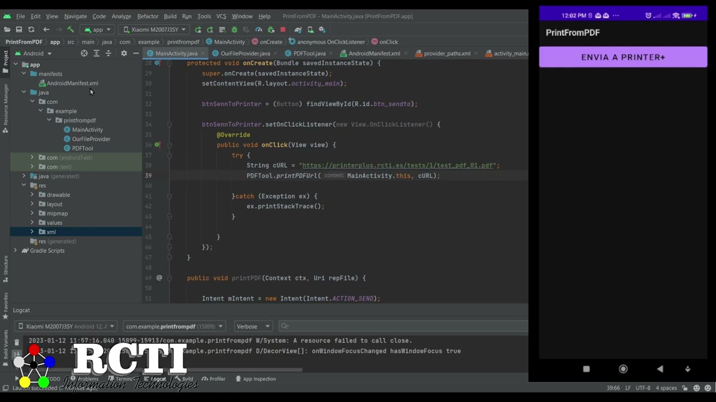Open the App Inspection tool window

tap(256, 379)
